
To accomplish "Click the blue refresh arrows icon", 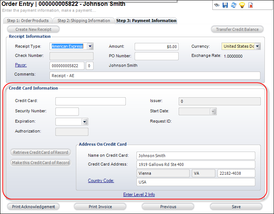I will (x=233, y=5).
